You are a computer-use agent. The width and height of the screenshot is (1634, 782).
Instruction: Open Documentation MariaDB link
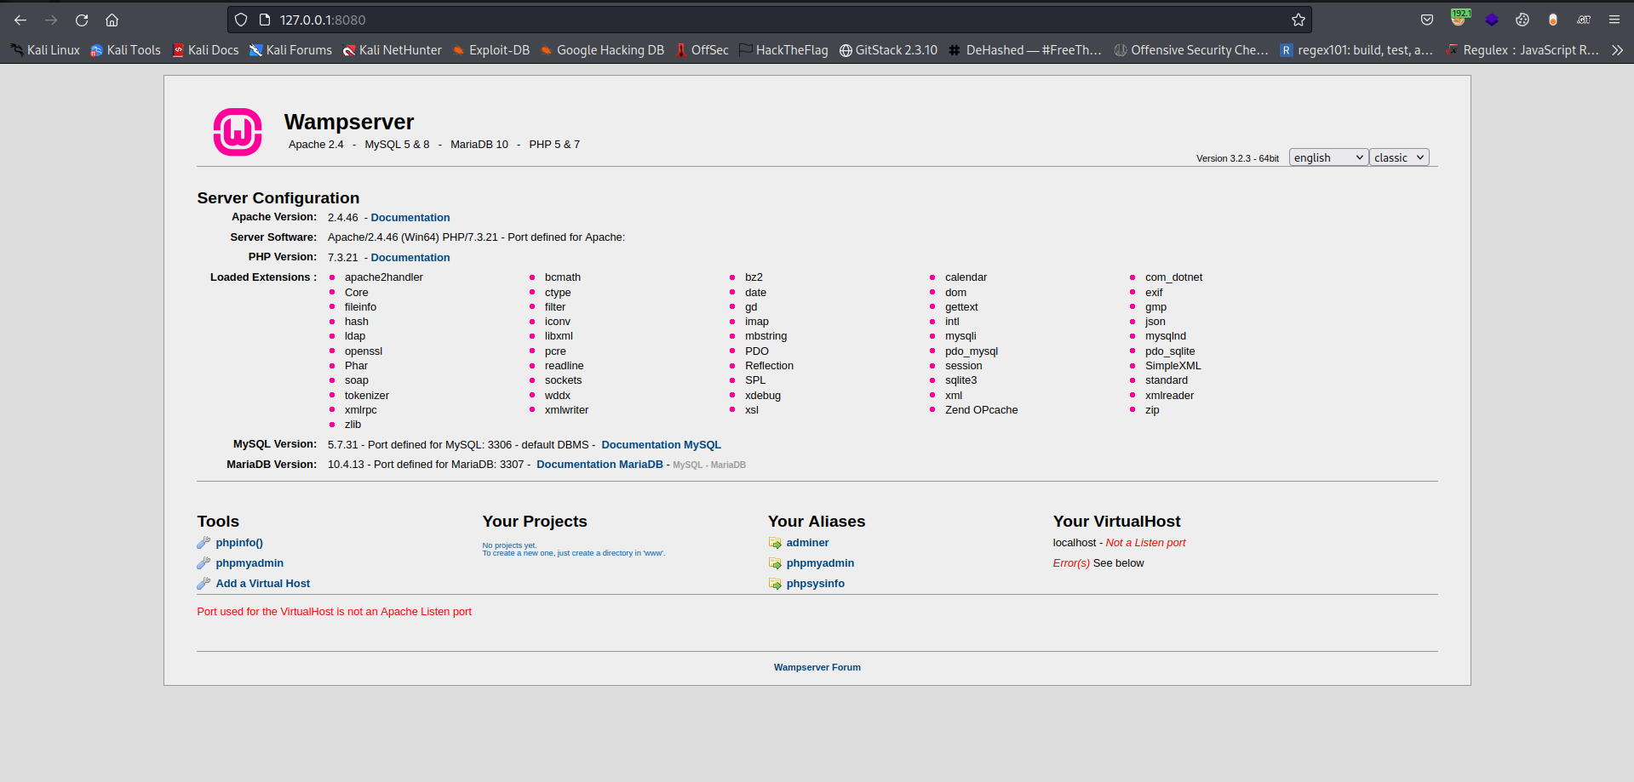click(x=599, y=465)
